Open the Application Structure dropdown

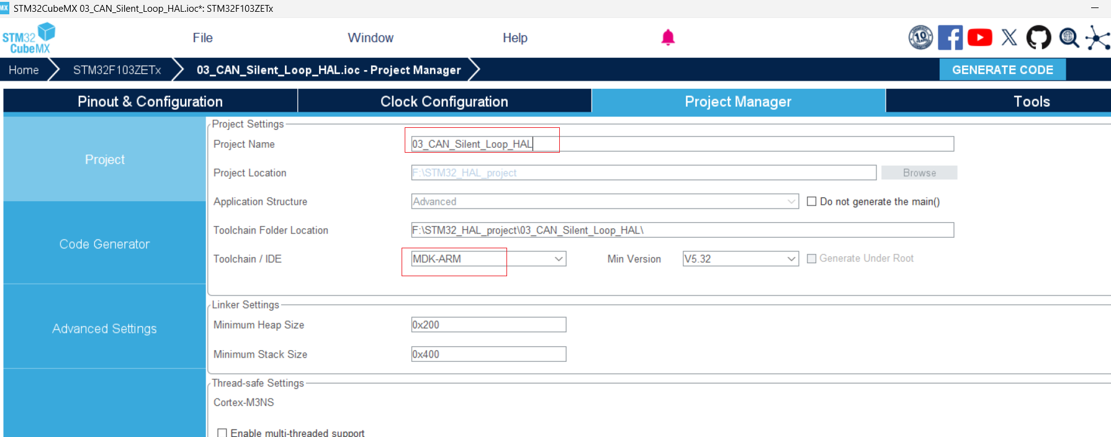[x=605, y=202]
